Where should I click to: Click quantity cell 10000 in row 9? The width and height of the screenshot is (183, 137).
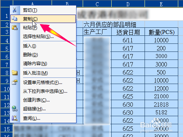(x=161, y=80)
